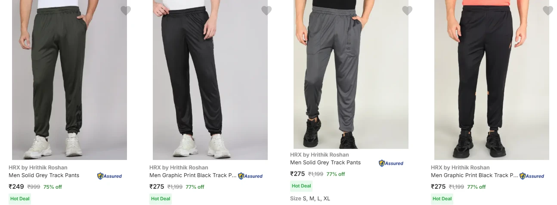Open image of model wearing orange shirt
The height and width of the screenshot is (205, 557).
click(x=492, y=81)
